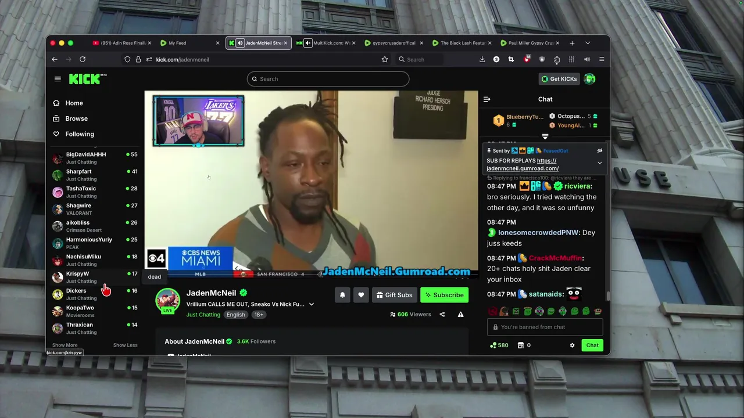This screenshot has height=418, width=744.
Task: Open TashaToxic channel in sidebar
Action: [x=95, y=192]
